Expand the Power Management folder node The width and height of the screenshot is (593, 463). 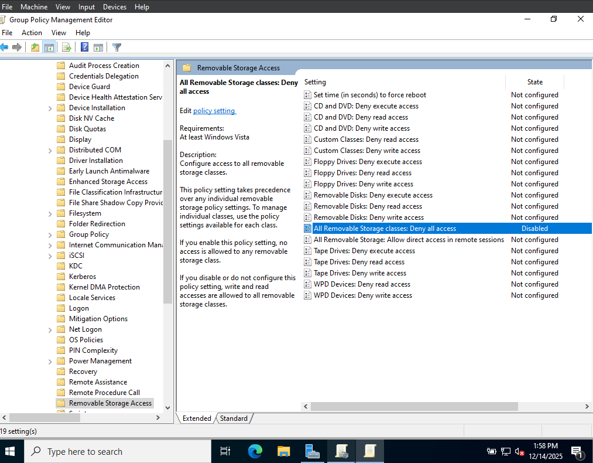pos(50,362)
